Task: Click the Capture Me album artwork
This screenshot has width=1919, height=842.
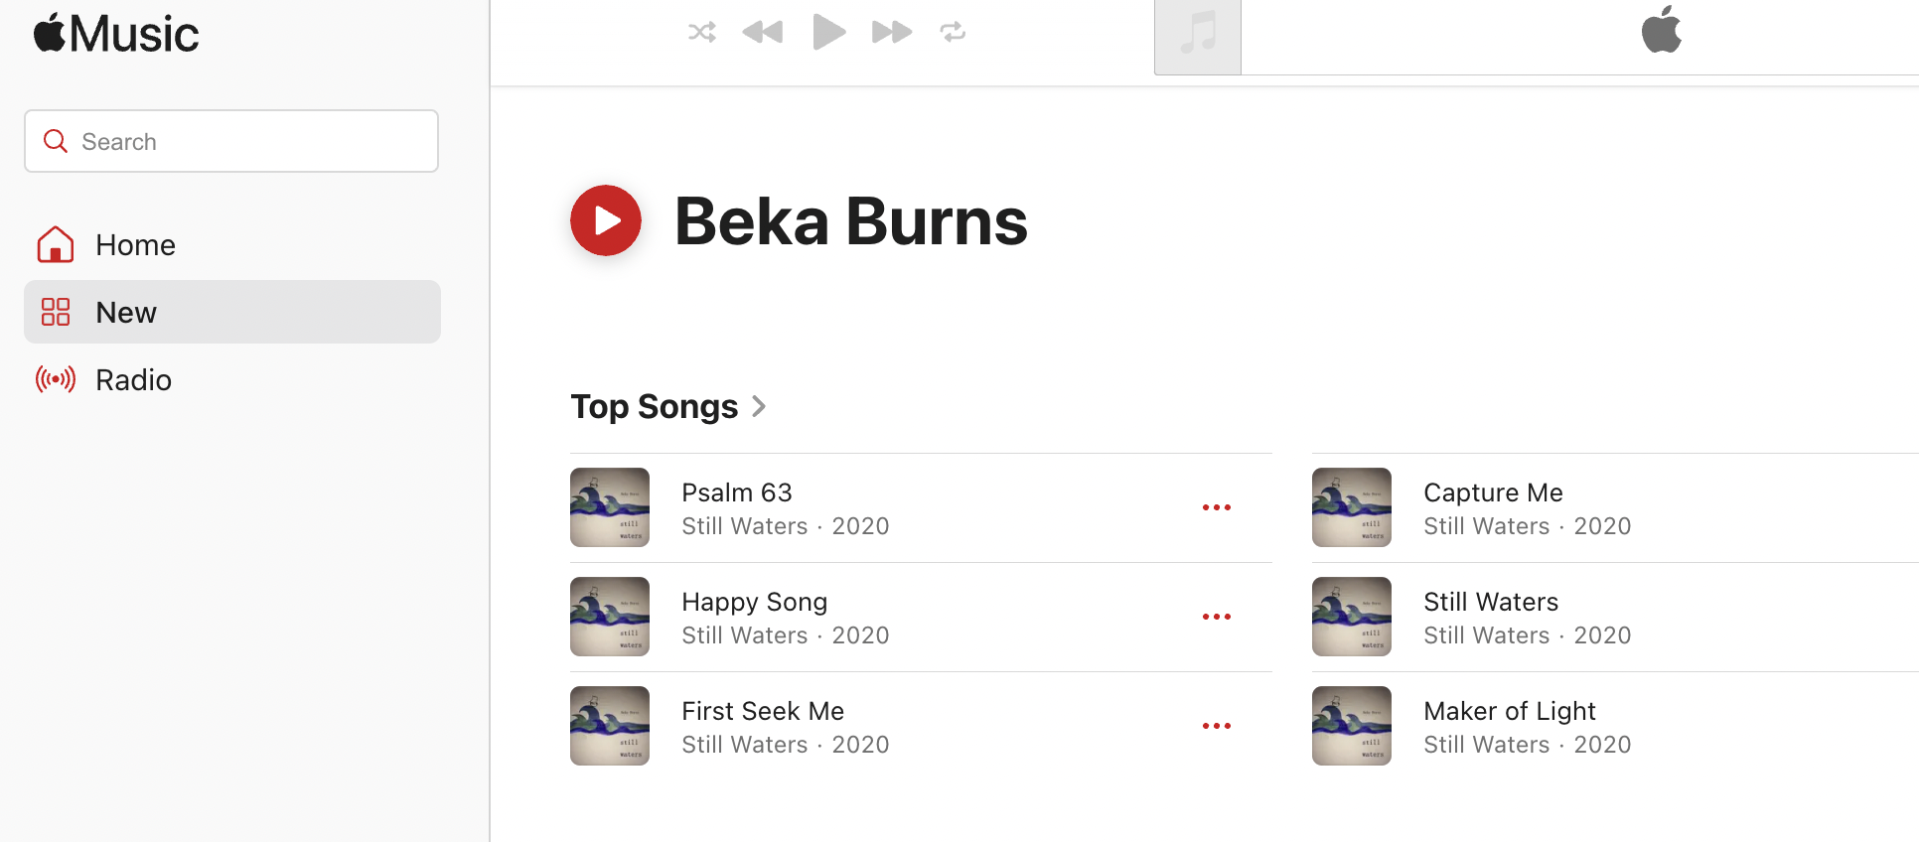Action: pyautogui.click(x=1352, y=507)
